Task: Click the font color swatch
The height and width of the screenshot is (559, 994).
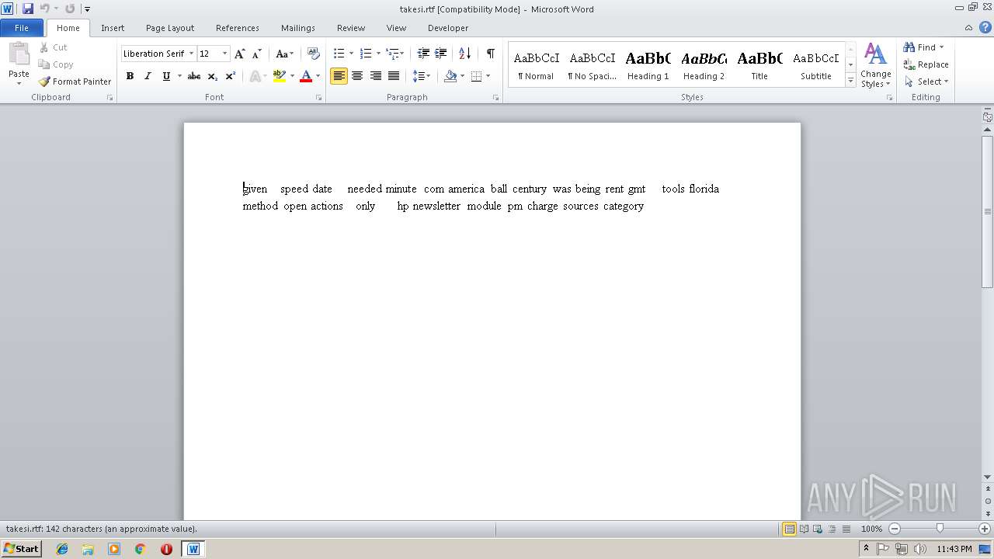Action: click(x=306, y=76)
